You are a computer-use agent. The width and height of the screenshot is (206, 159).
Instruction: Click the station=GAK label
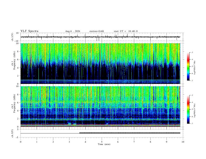coord(96,31)
